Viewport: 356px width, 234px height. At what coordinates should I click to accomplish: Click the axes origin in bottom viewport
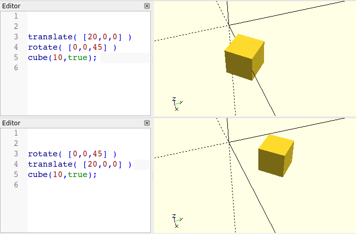[x=228, y=141]
